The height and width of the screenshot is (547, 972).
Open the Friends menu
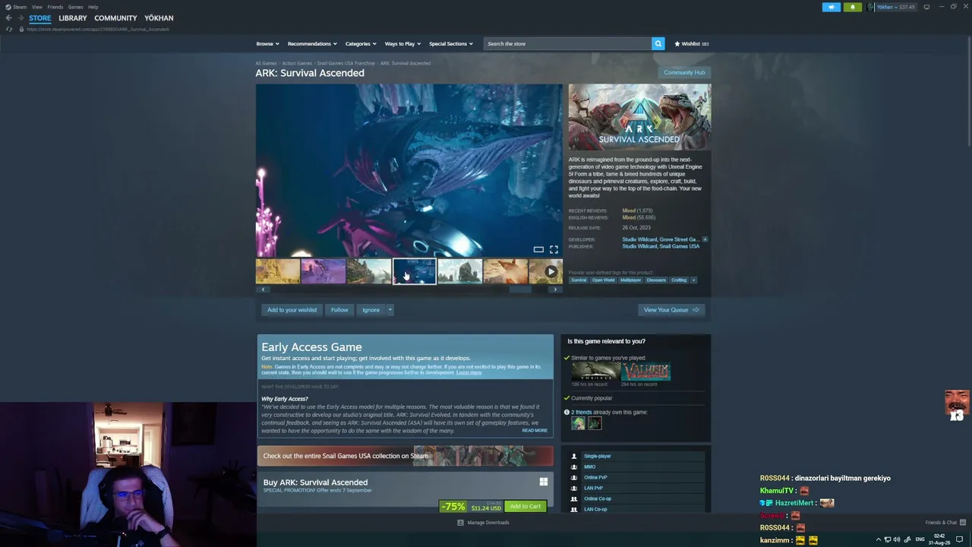tap(55, 7)
